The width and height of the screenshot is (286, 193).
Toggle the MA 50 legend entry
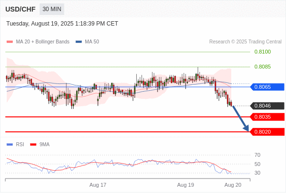click(87, 42)
